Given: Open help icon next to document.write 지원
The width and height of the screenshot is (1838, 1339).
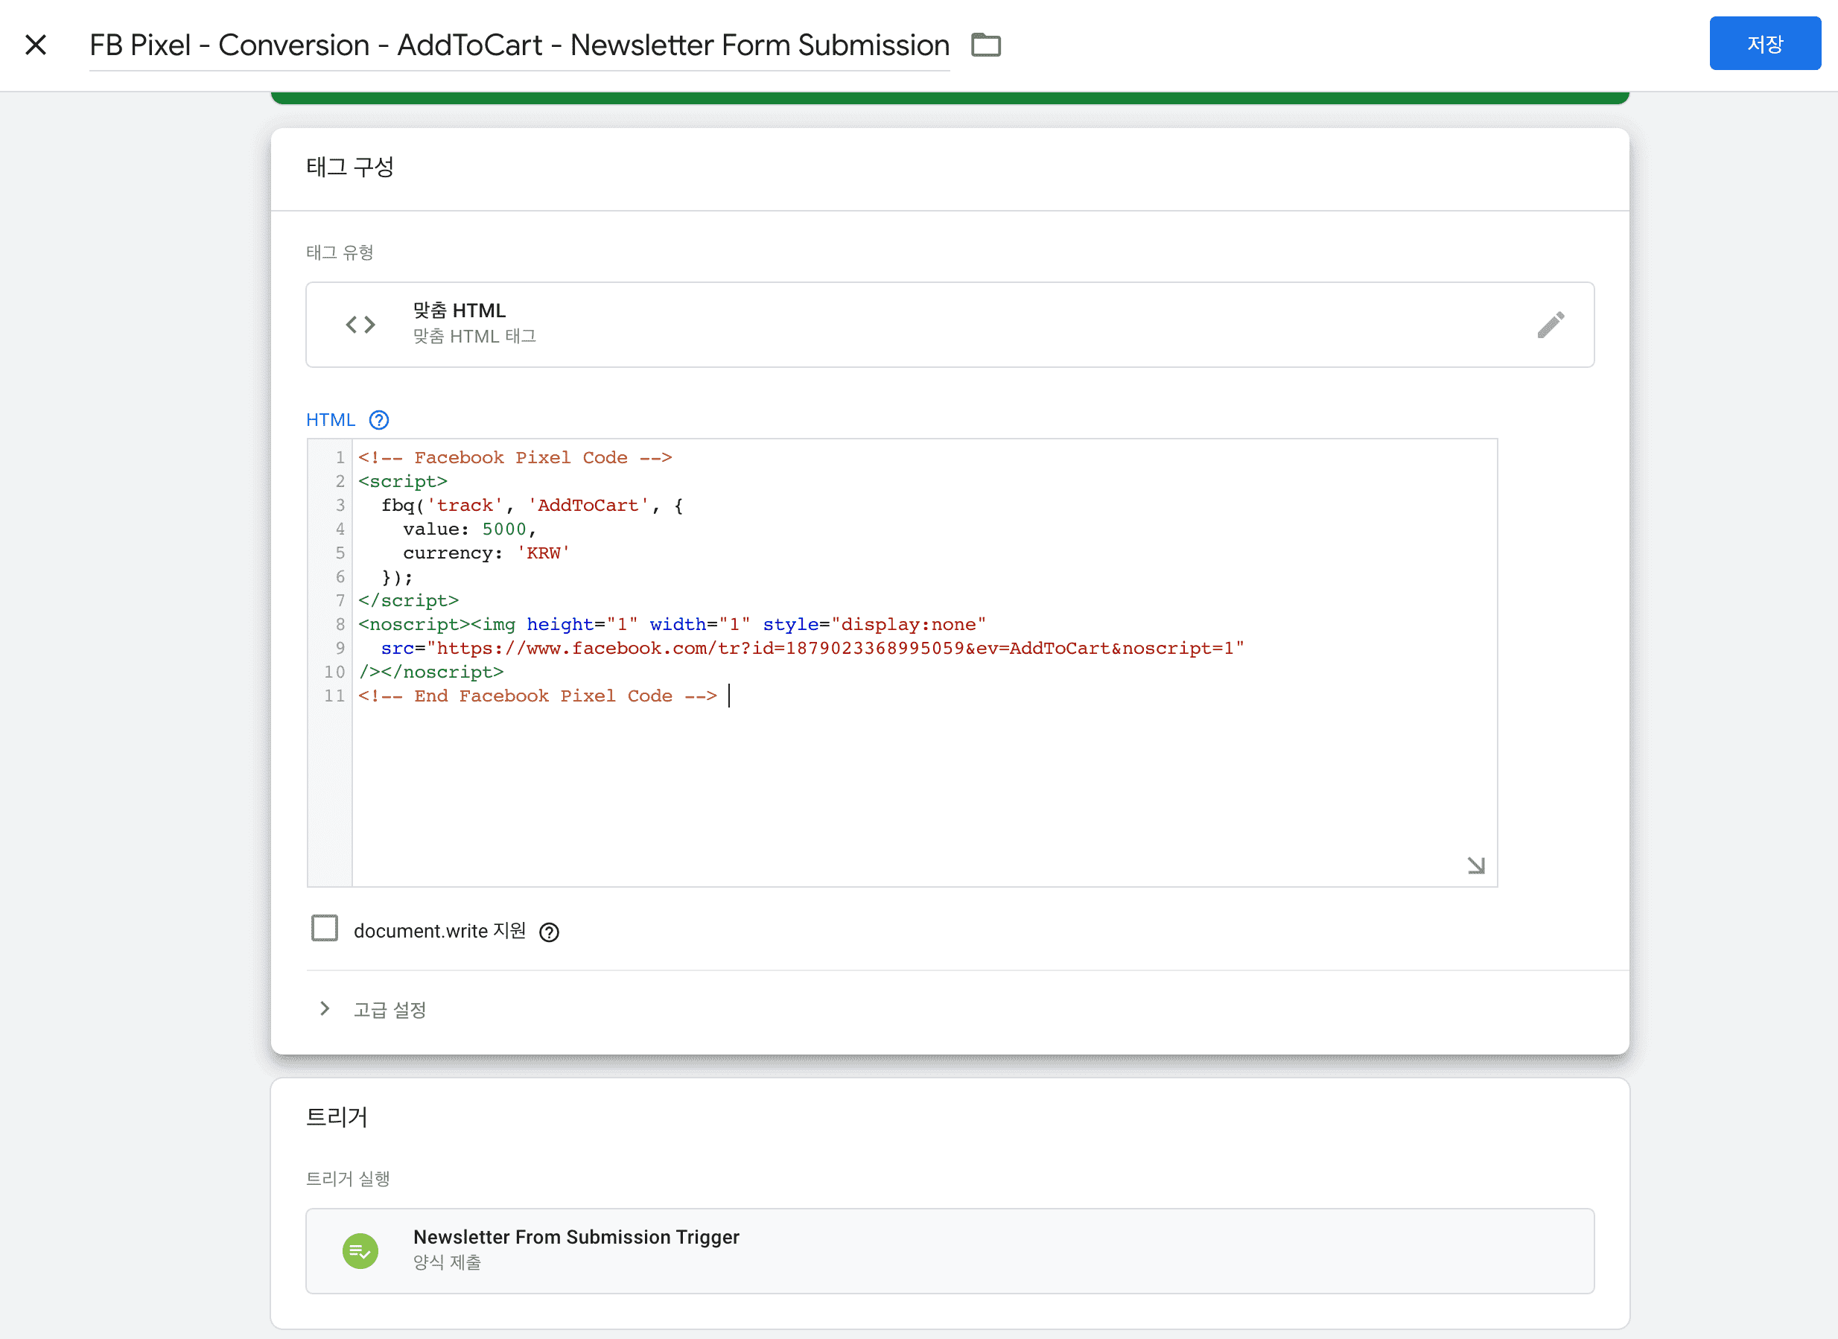Looking at the screenshot, I should [549, 932].
